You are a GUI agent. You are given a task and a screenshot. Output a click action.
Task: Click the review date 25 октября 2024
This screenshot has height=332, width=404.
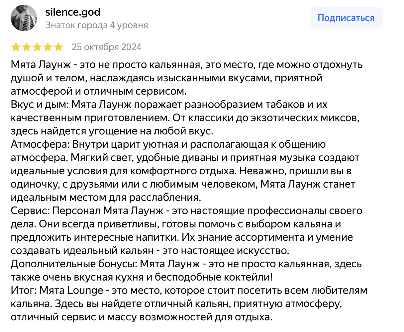106,47
